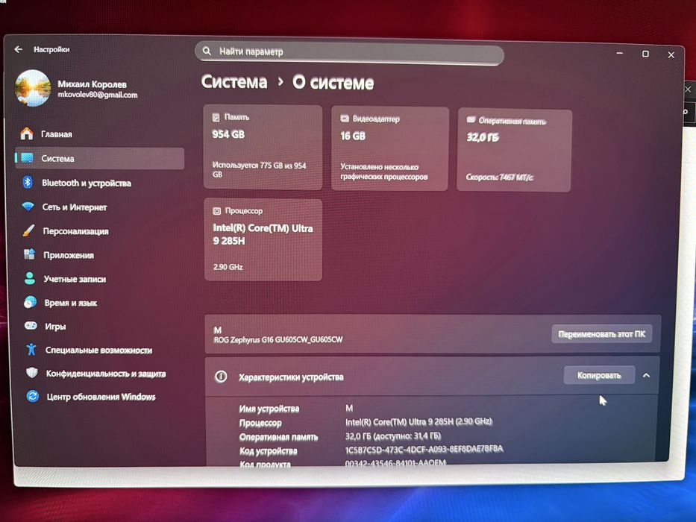Click the Процессор value Intel Core Ultra 9 285H (2.90 GHz)

pos(418,421)
